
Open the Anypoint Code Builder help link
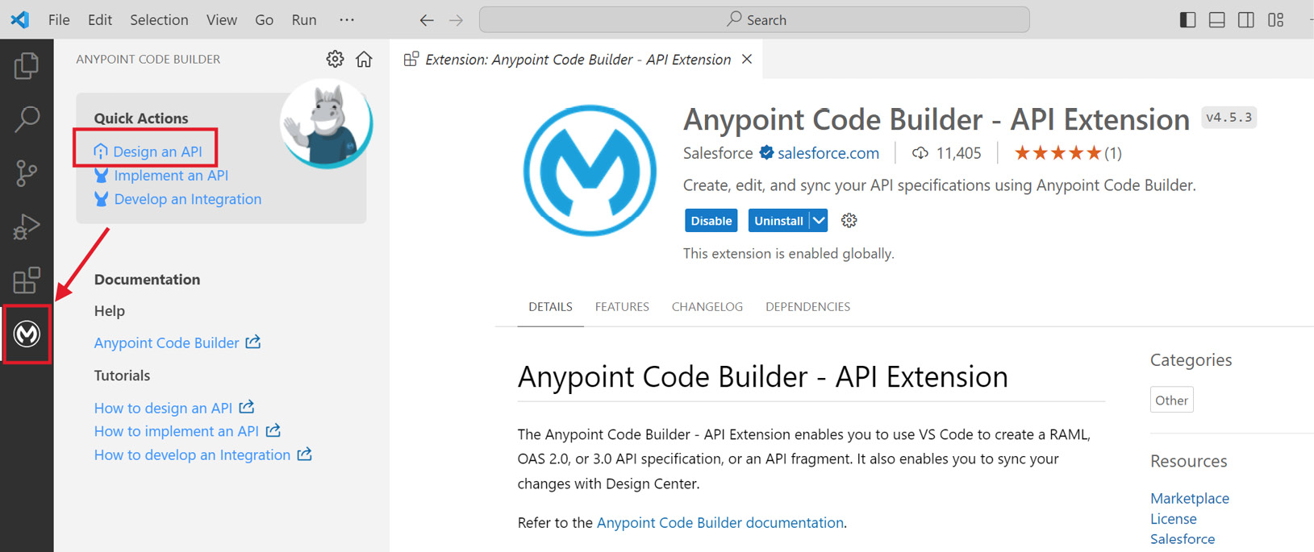[166, 342]
